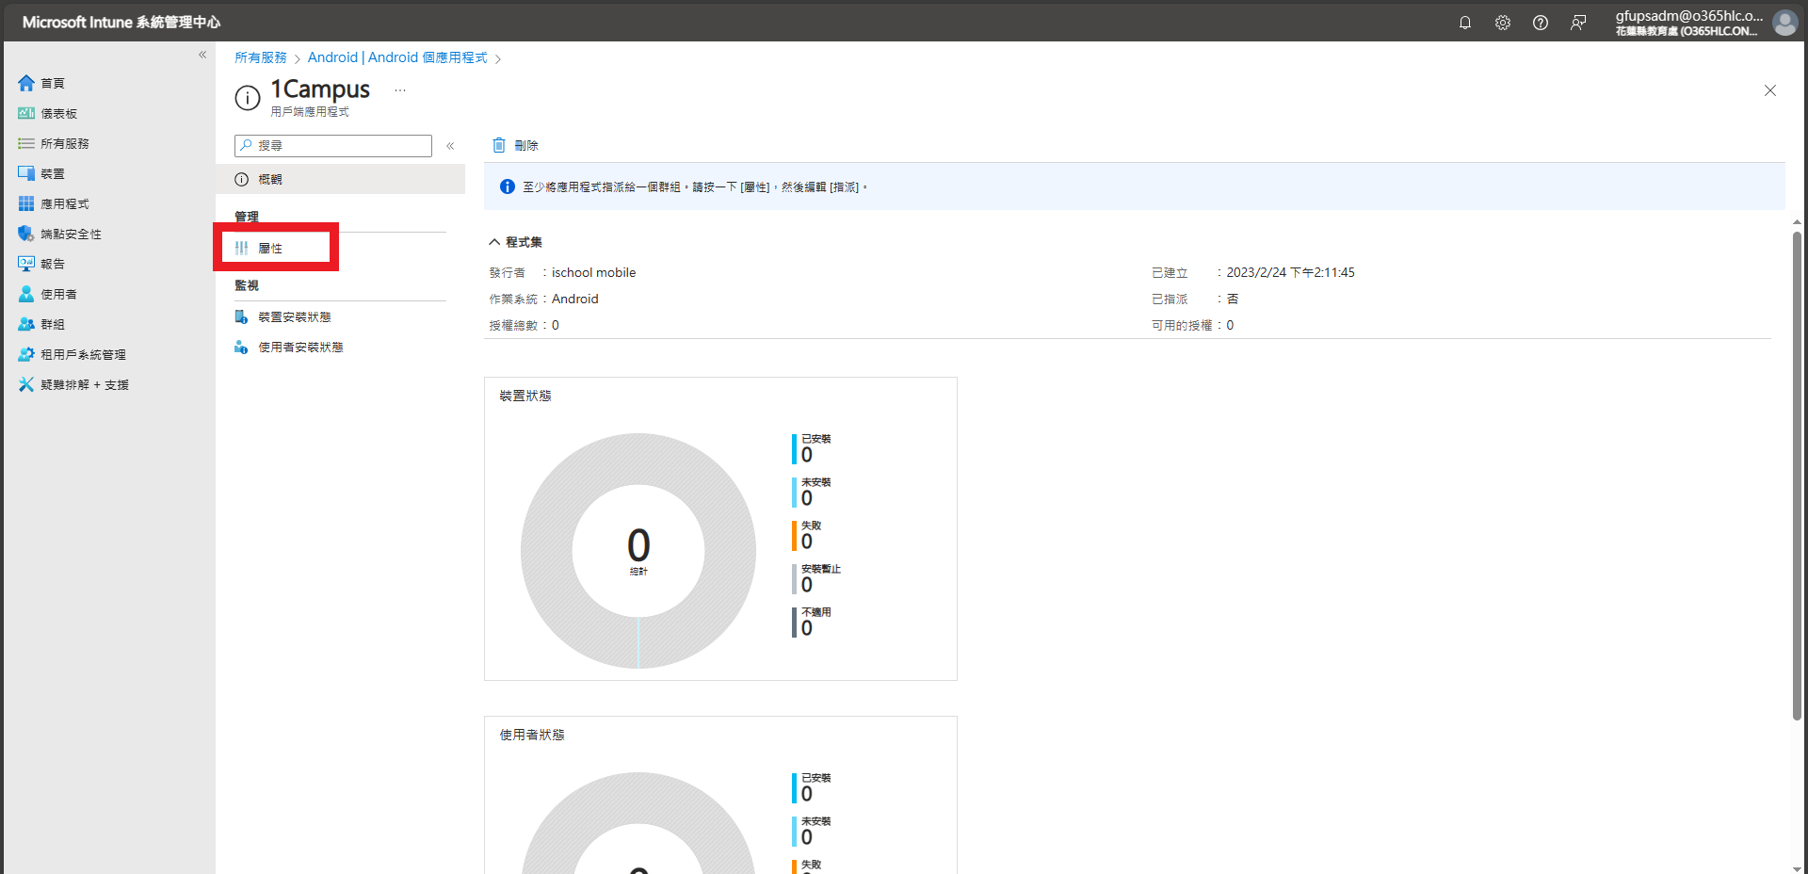Open the notifications bell icon
1808x874 pixels.
pos(1464,23)
